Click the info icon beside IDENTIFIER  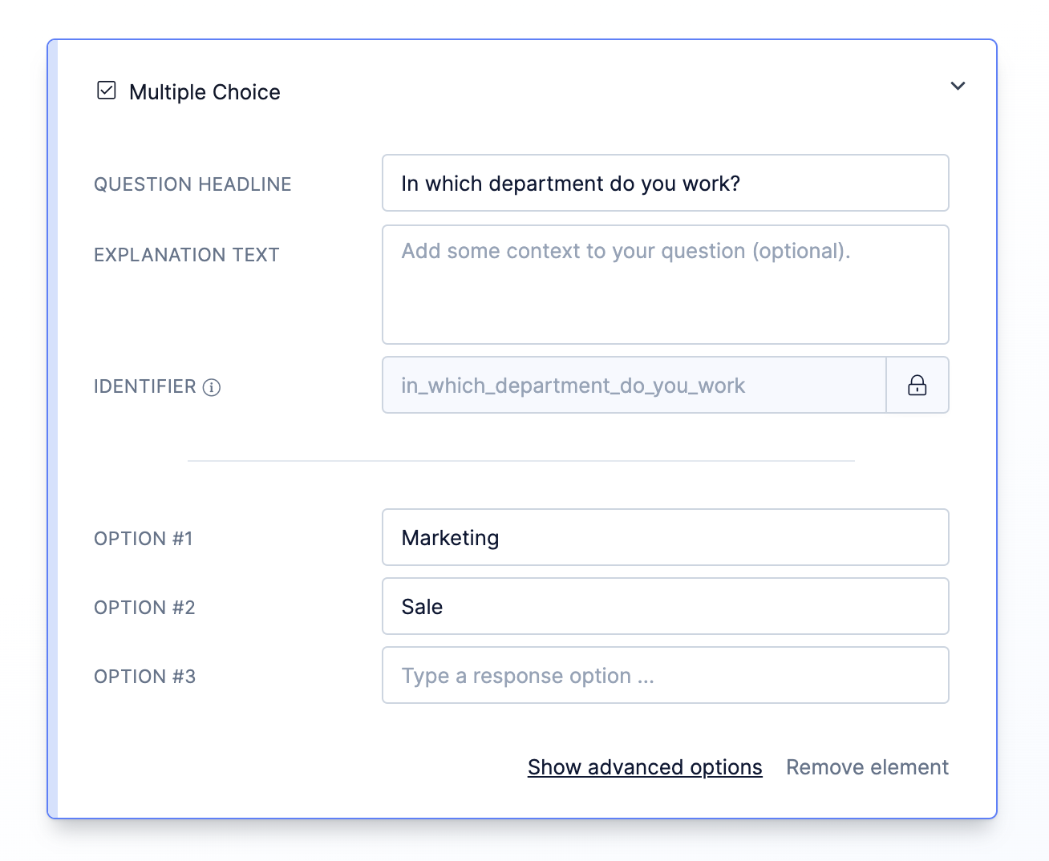pyautogui.click(x=211, y=388)
